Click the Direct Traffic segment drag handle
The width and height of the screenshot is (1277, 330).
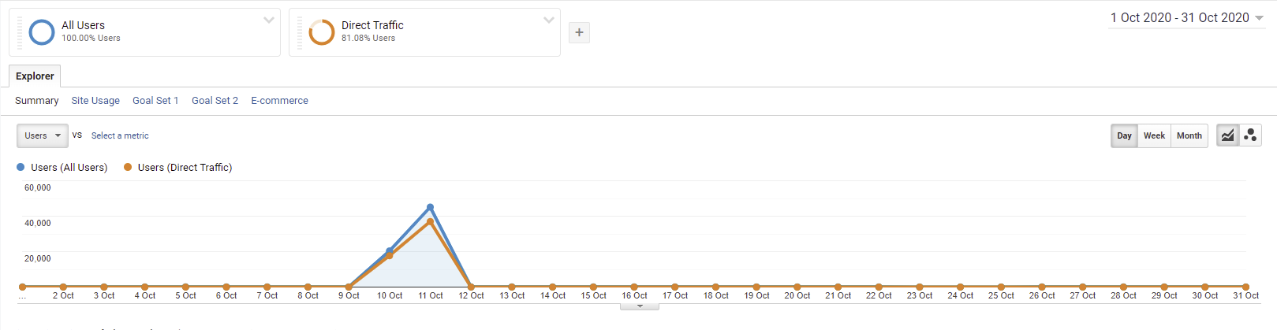coord(300,32)
